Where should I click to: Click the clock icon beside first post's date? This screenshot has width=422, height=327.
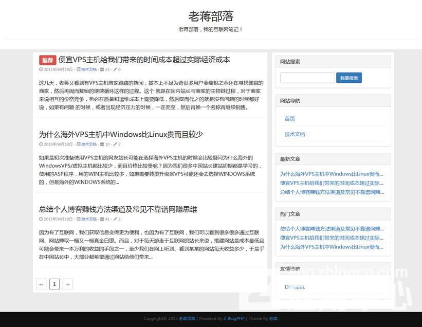coord(41,69)
